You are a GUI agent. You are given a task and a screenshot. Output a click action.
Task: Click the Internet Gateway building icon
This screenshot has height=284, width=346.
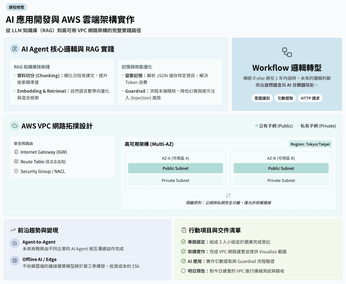[x=16, y=152]
